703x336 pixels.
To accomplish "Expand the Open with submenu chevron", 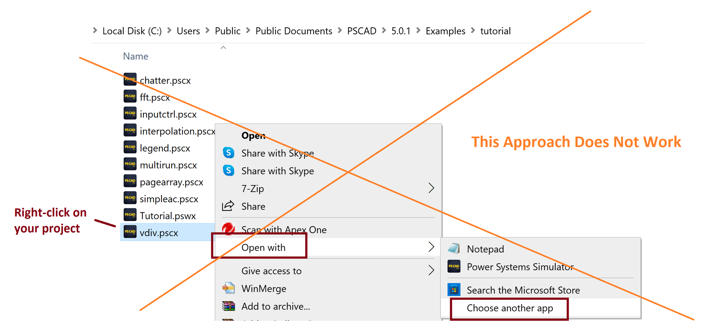I will point(431,247).
